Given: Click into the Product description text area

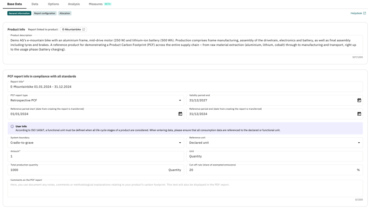Looking at the screenshot, I should [185, 45].
